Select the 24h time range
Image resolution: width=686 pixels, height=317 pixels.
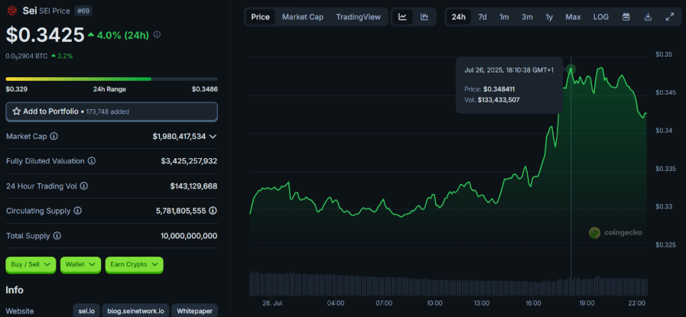(459, 17)
